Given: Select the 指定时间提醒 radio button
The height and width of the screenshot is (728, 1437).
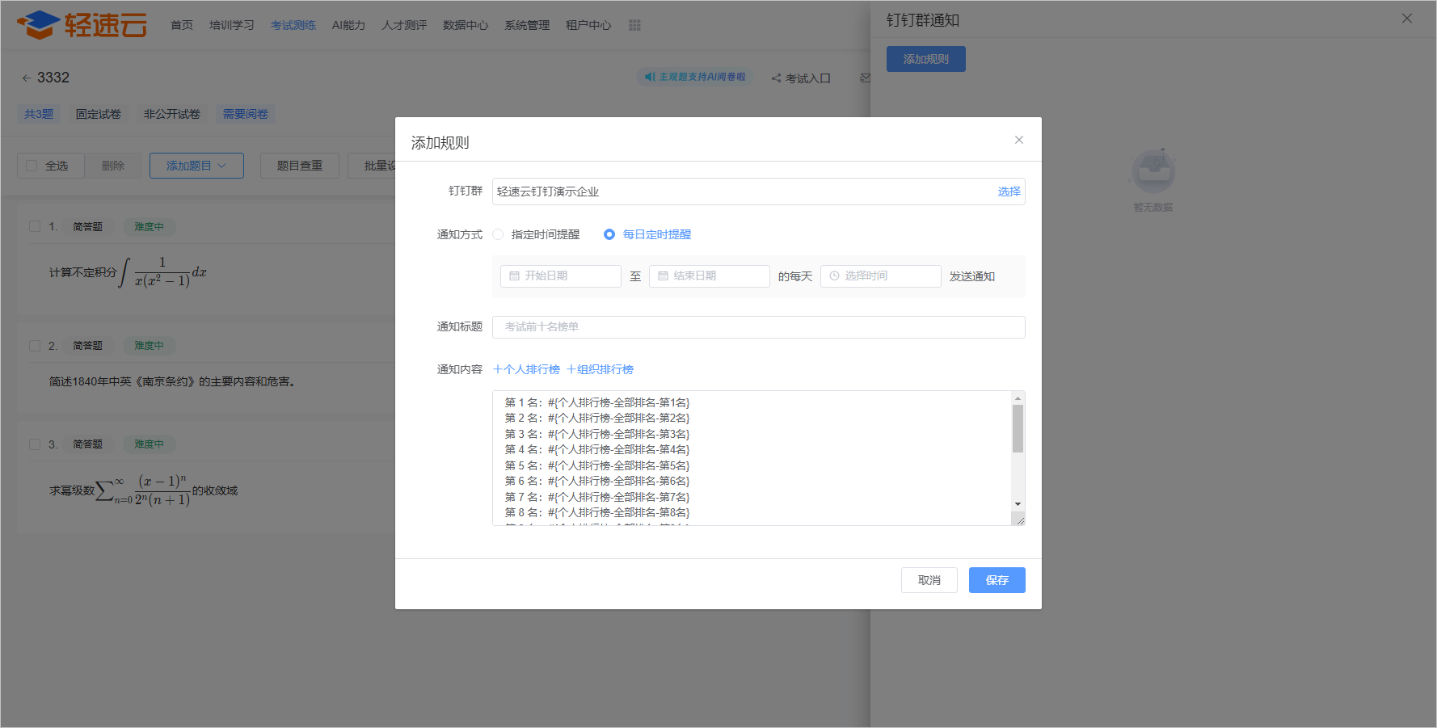Looking at the screenshot, I should (x=498, y=234).
